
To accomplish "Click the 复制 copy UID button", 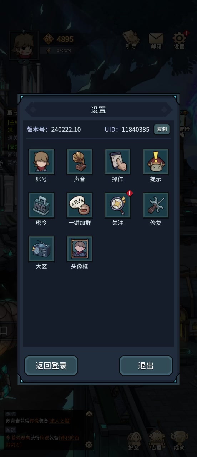I will (162, 129).
